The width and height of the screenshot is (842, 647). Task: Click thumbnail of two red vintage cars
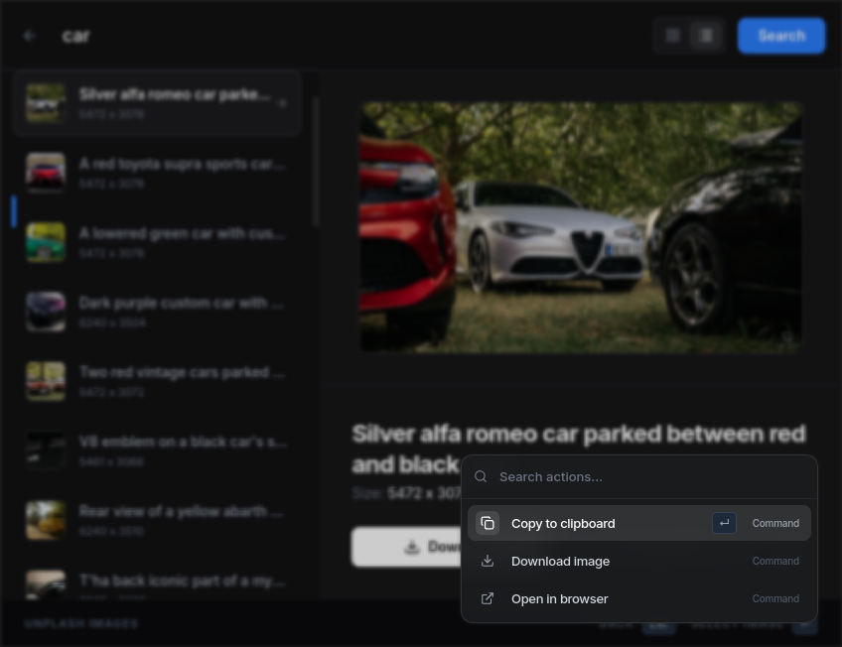point(46,381)
